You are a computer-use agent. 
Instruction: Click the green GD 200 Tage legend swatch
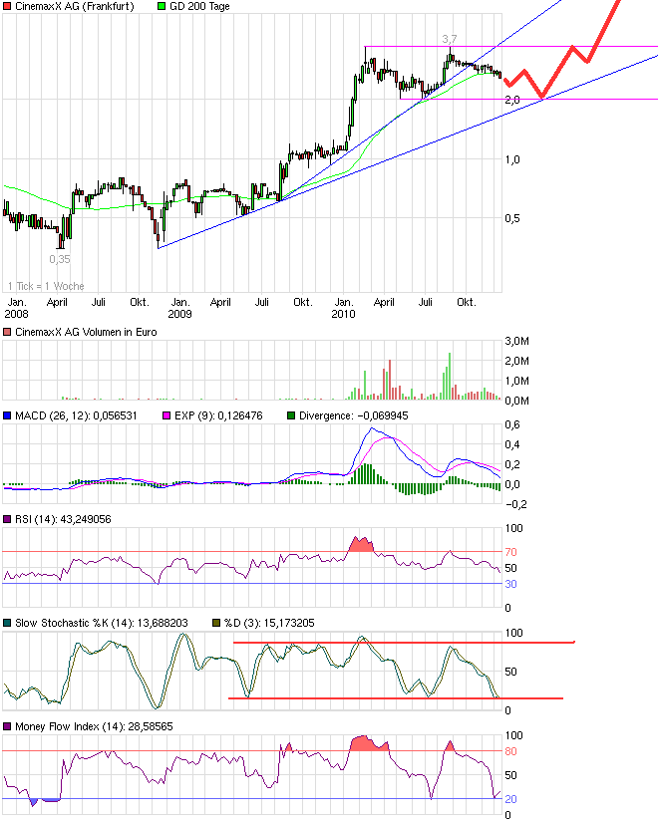(x=164, y=7)
